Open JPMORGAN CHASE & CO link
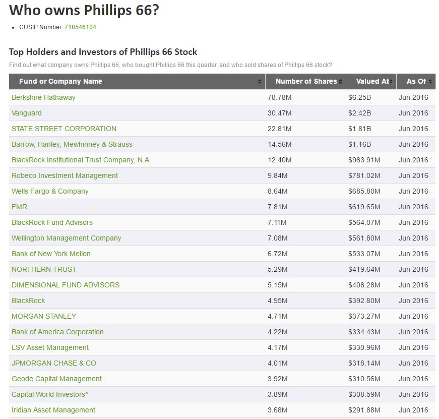Viewport: 439px width, 419px height. [x=54, y=363]
